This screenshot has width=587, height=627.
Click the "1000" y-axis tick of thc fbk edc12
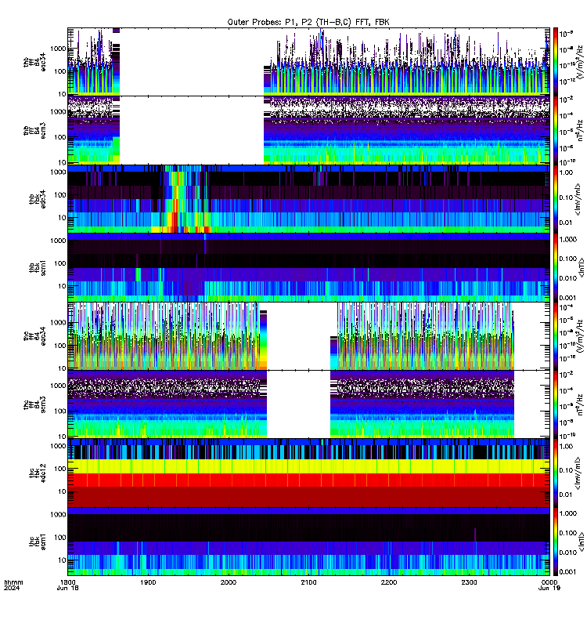[59, 446]
